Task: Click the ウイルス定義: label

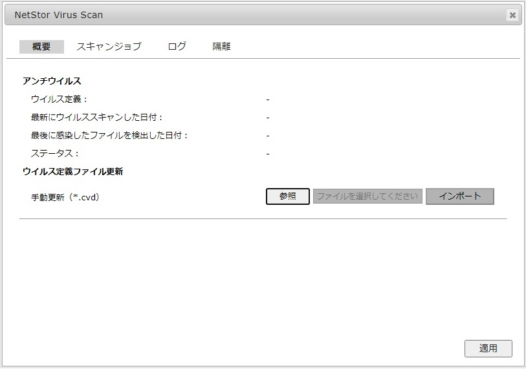Action: point(60,100)
